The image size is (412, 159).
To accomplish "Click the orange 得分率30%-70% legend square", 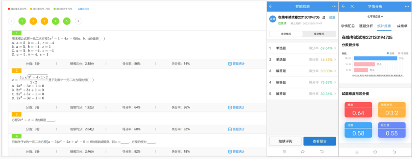I will pos(31,9).
